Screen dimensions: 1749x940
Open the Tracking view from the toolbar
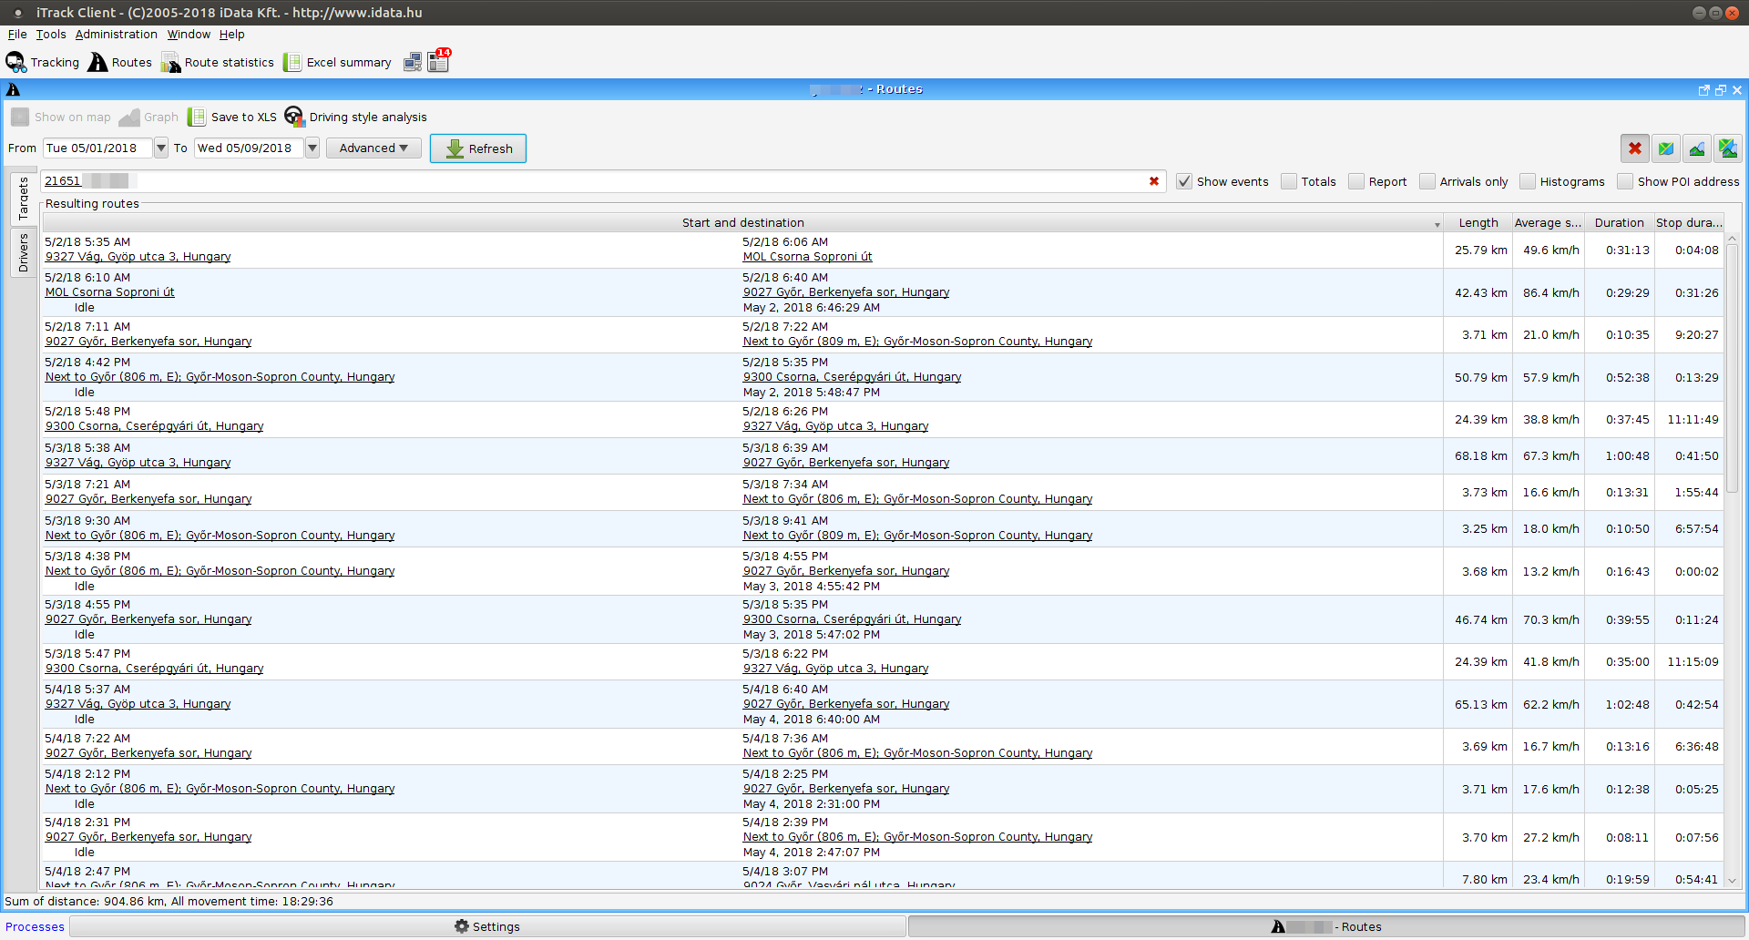pos(43,63)
